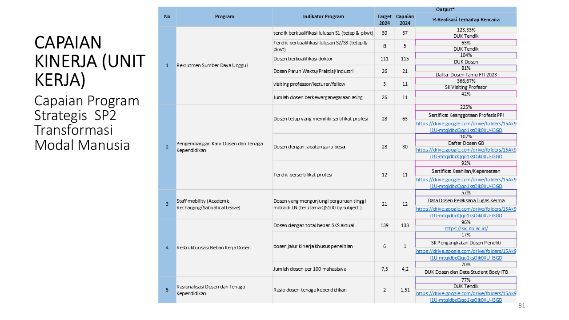Select the 225% realization cell

(466, 107)
